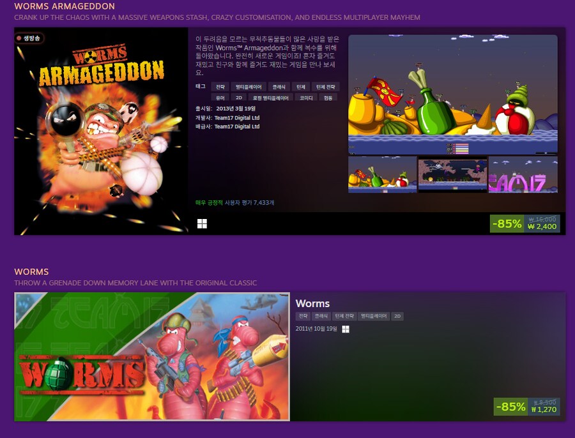Screen dimensions: 575x438
Task: Select the 멀티플레이어 tag
Action: (247, 86)
